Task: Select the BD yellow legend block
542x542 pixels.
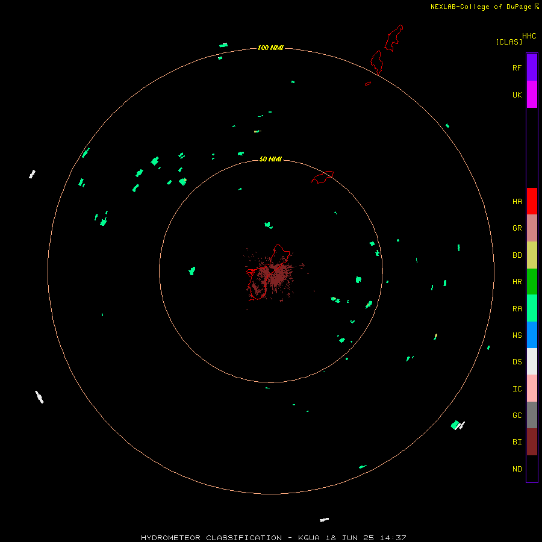Action: point(532,255)
